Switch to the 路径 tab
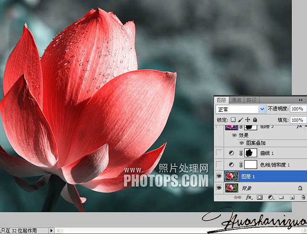Screen dimensions: 307x234 [x=251, y=100]
